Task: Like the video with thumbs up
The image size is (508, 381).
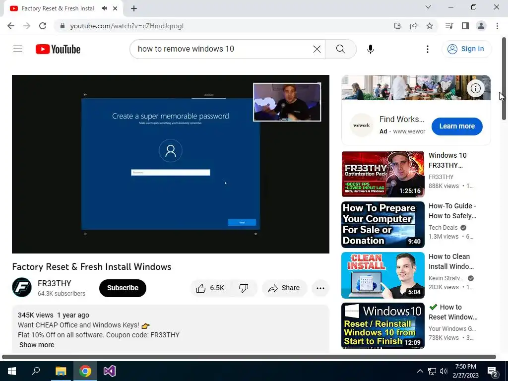Action: pos(210,288)
